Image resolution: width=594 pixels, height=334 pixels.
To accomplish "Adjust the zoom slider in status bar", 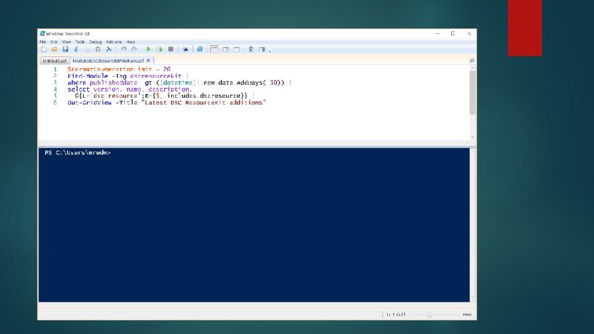I will (x=429, y=315).
